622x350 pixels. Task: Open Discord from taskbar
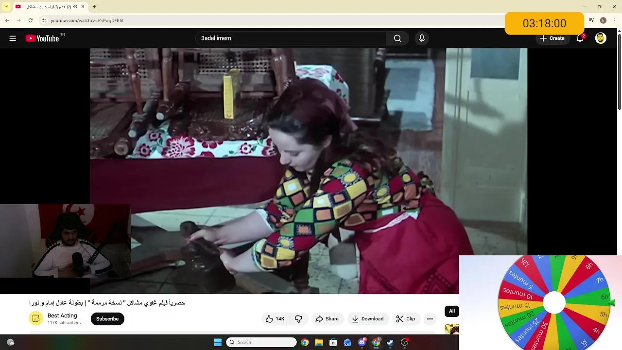362,342
